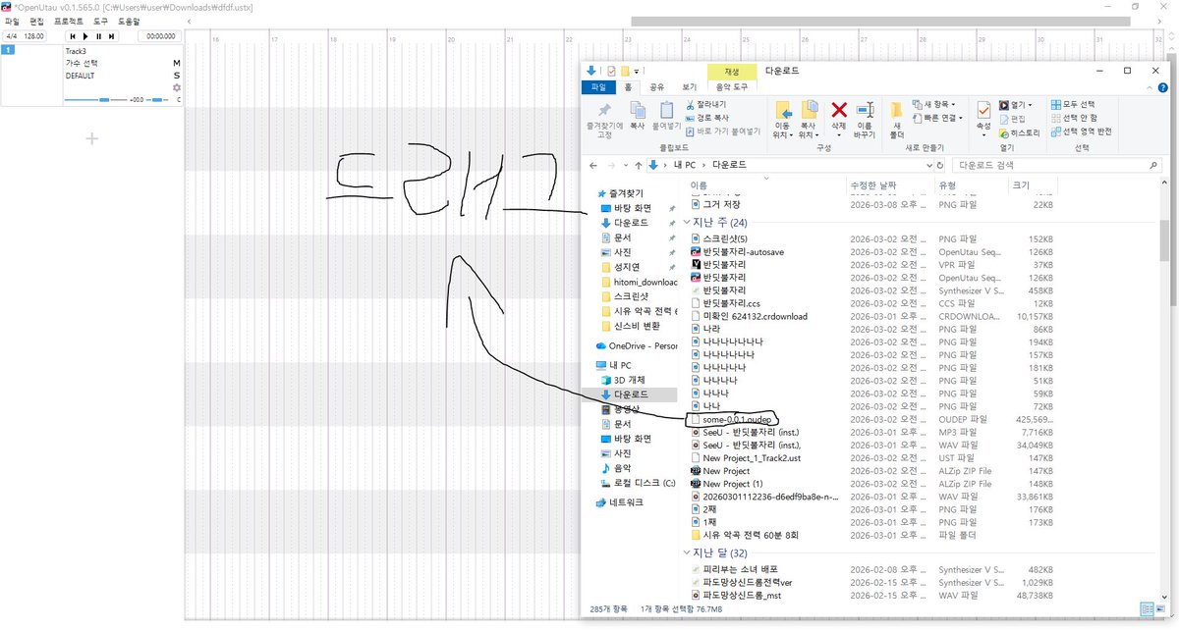Jump to end in OpenUtau transport

(112, 36)
